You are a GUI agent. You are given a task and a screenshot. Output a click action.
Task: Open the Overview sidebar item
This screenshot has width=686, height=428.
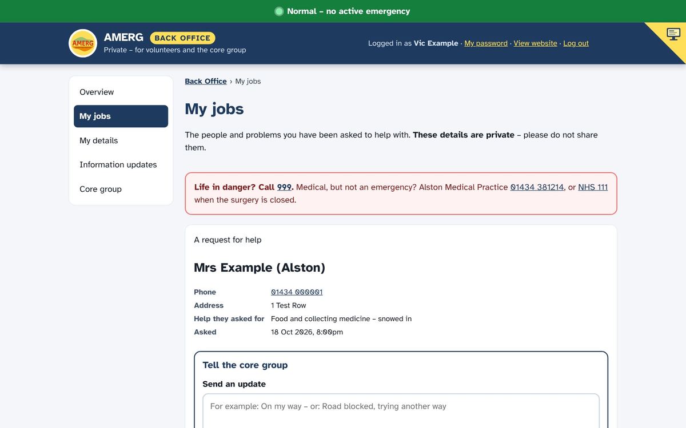pyautogui.click(x=121, y=92)
